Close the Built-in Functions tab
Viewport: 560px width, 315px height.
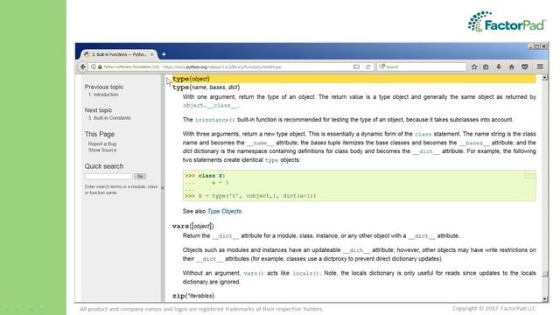coord(151,54)
